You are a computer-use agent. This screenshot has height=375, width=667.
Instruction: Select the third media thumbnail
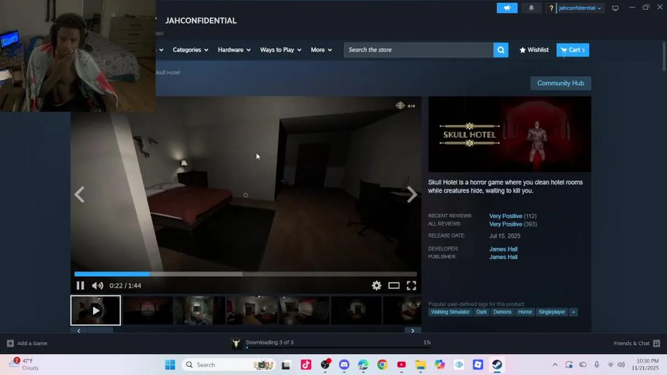coord(200,310)
